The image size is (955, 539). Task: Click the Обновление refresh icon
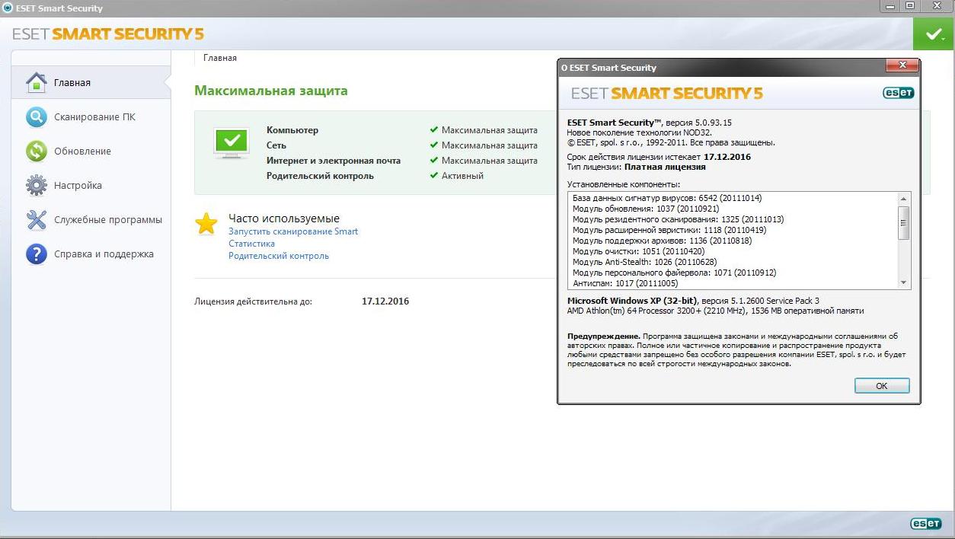coord(37,151)
